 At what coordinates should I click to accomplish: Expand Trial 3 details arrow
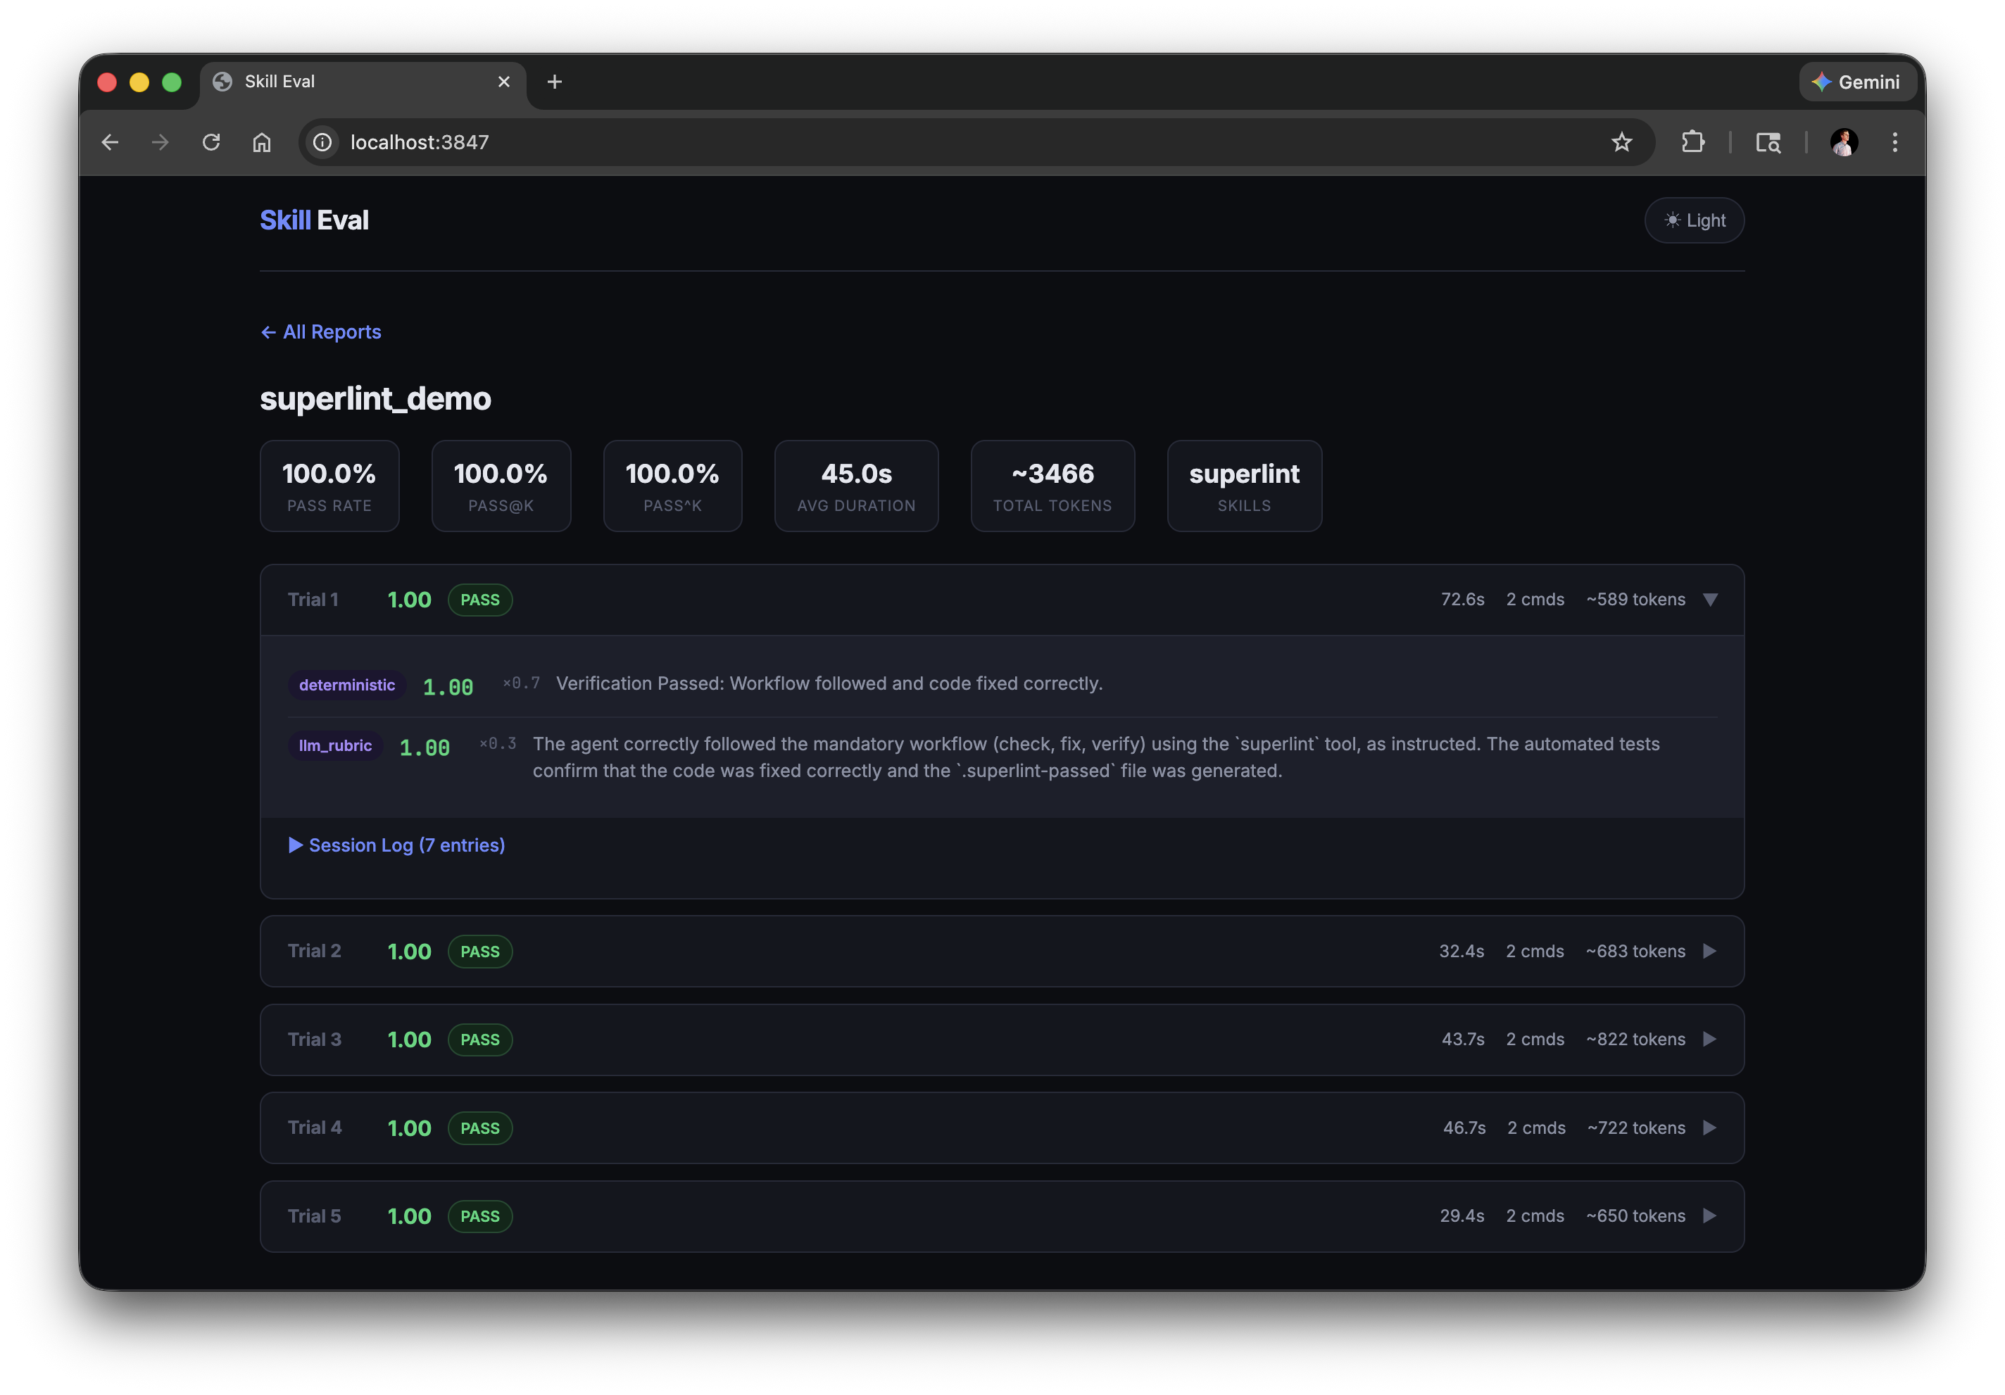1709,1040
